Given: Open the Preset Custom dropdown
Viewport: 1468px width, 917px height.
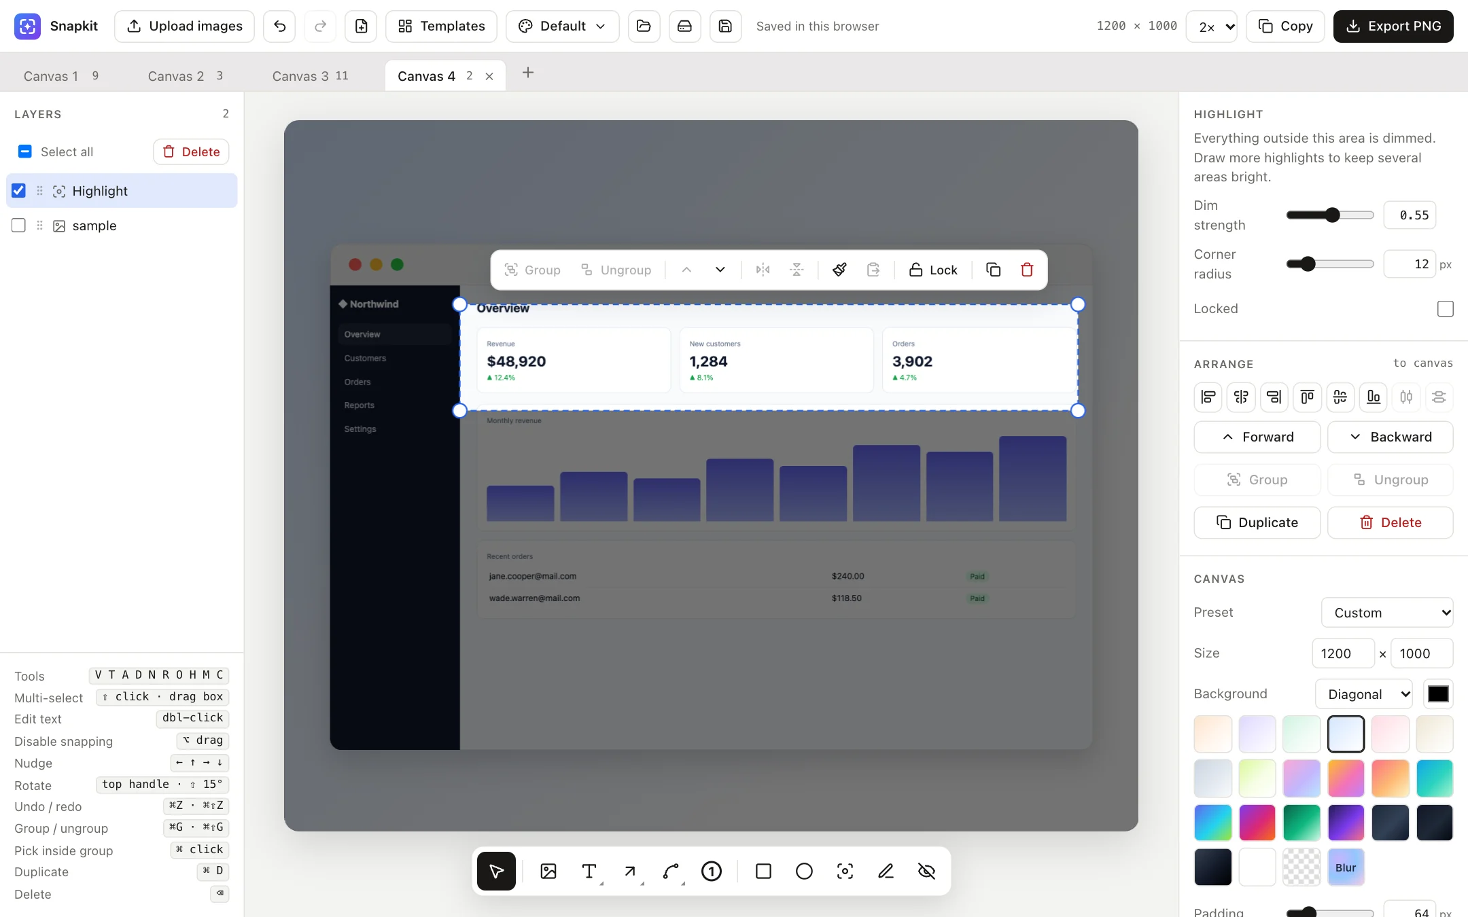Looking at the screenshot, I should point(1387,613).
